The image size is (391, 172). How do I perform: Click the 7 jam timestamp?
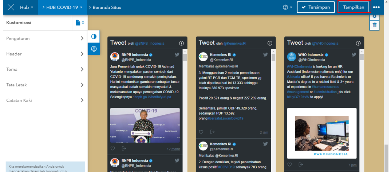[x=352, y=165]
